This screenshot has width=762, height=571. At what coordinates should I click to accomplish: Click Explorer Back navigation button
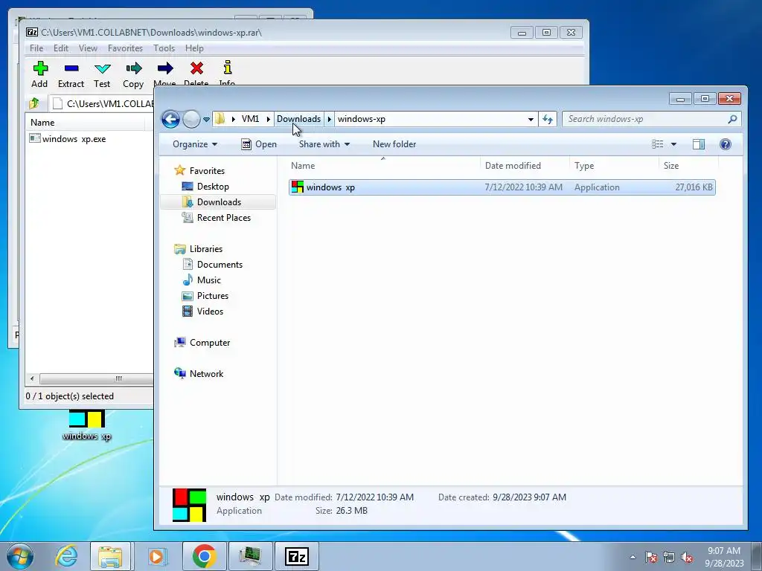170,119
